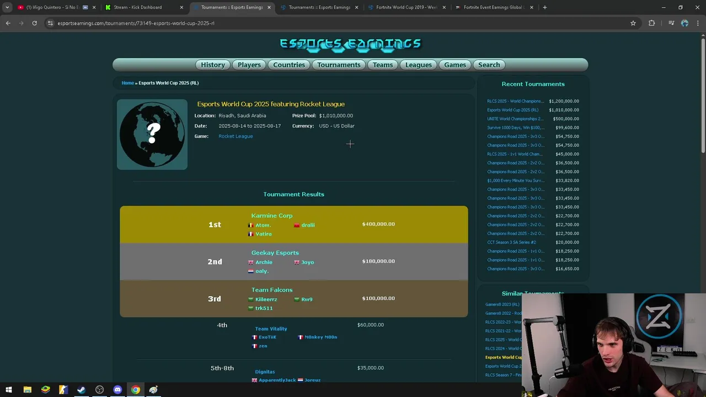706x397 pixels.
Task: Reload the page with the refresh icon
Action: [34, 23]
